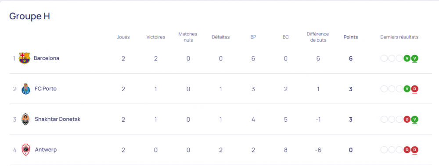
Task: Click Shakhtar Donetsk's red D defeat badge
Action: [407, 119]
